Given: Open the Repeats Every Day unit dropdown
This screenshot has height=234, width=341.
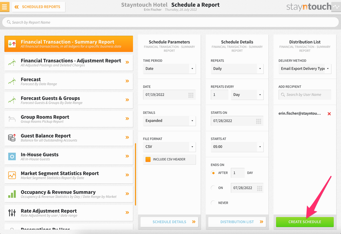Looking at the screenshot, I should pyautogui.click(x=247, y=95).
